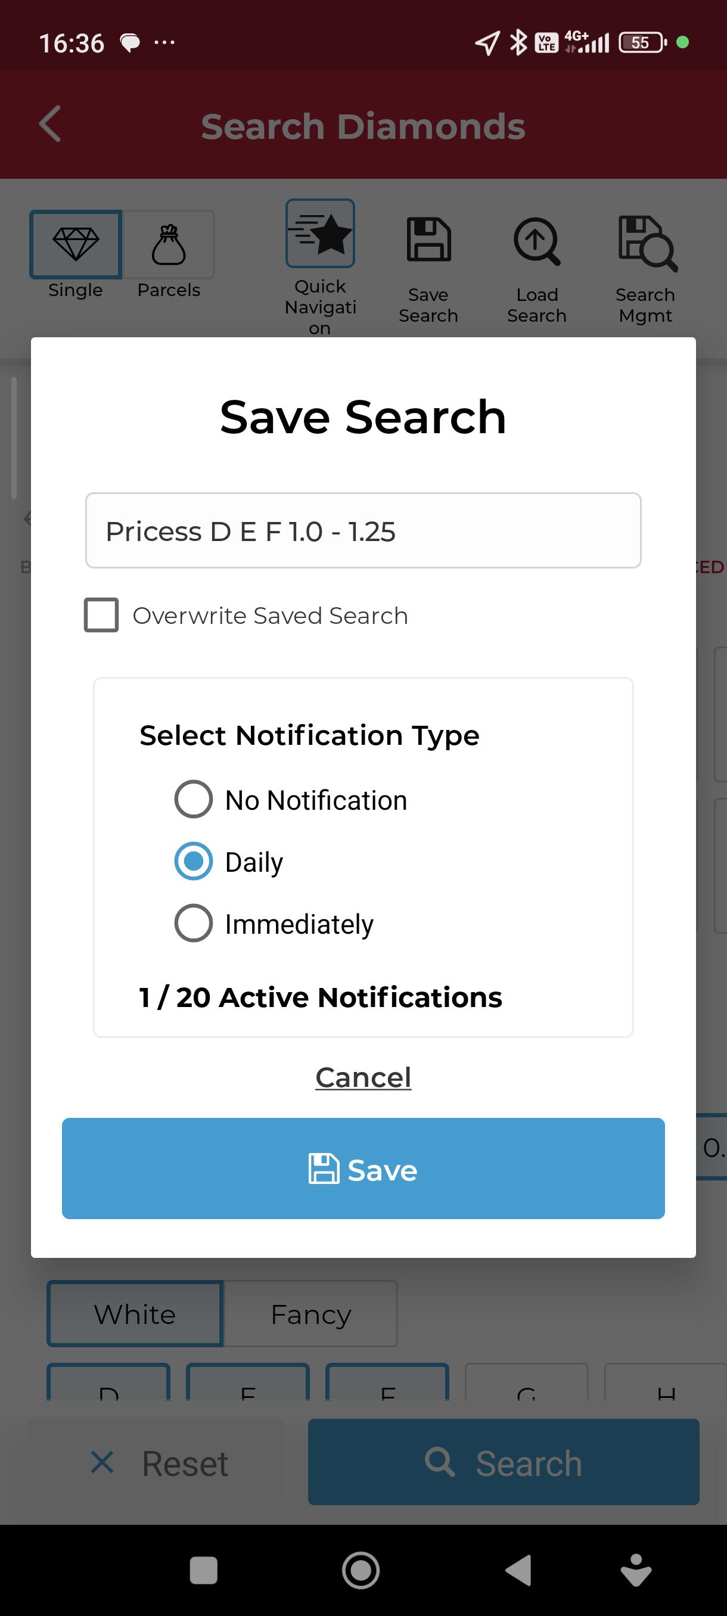This screenshot has height=1616, width=727.
Task: Open Load Search magnifier icon
Action: [x=537, y=241]
